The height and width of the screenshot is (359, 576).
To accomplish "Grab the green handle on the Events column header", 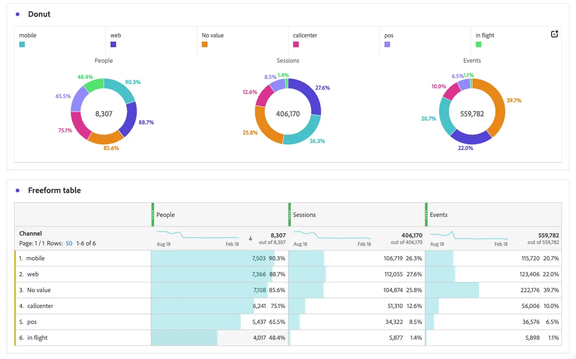I will [426, 215].
